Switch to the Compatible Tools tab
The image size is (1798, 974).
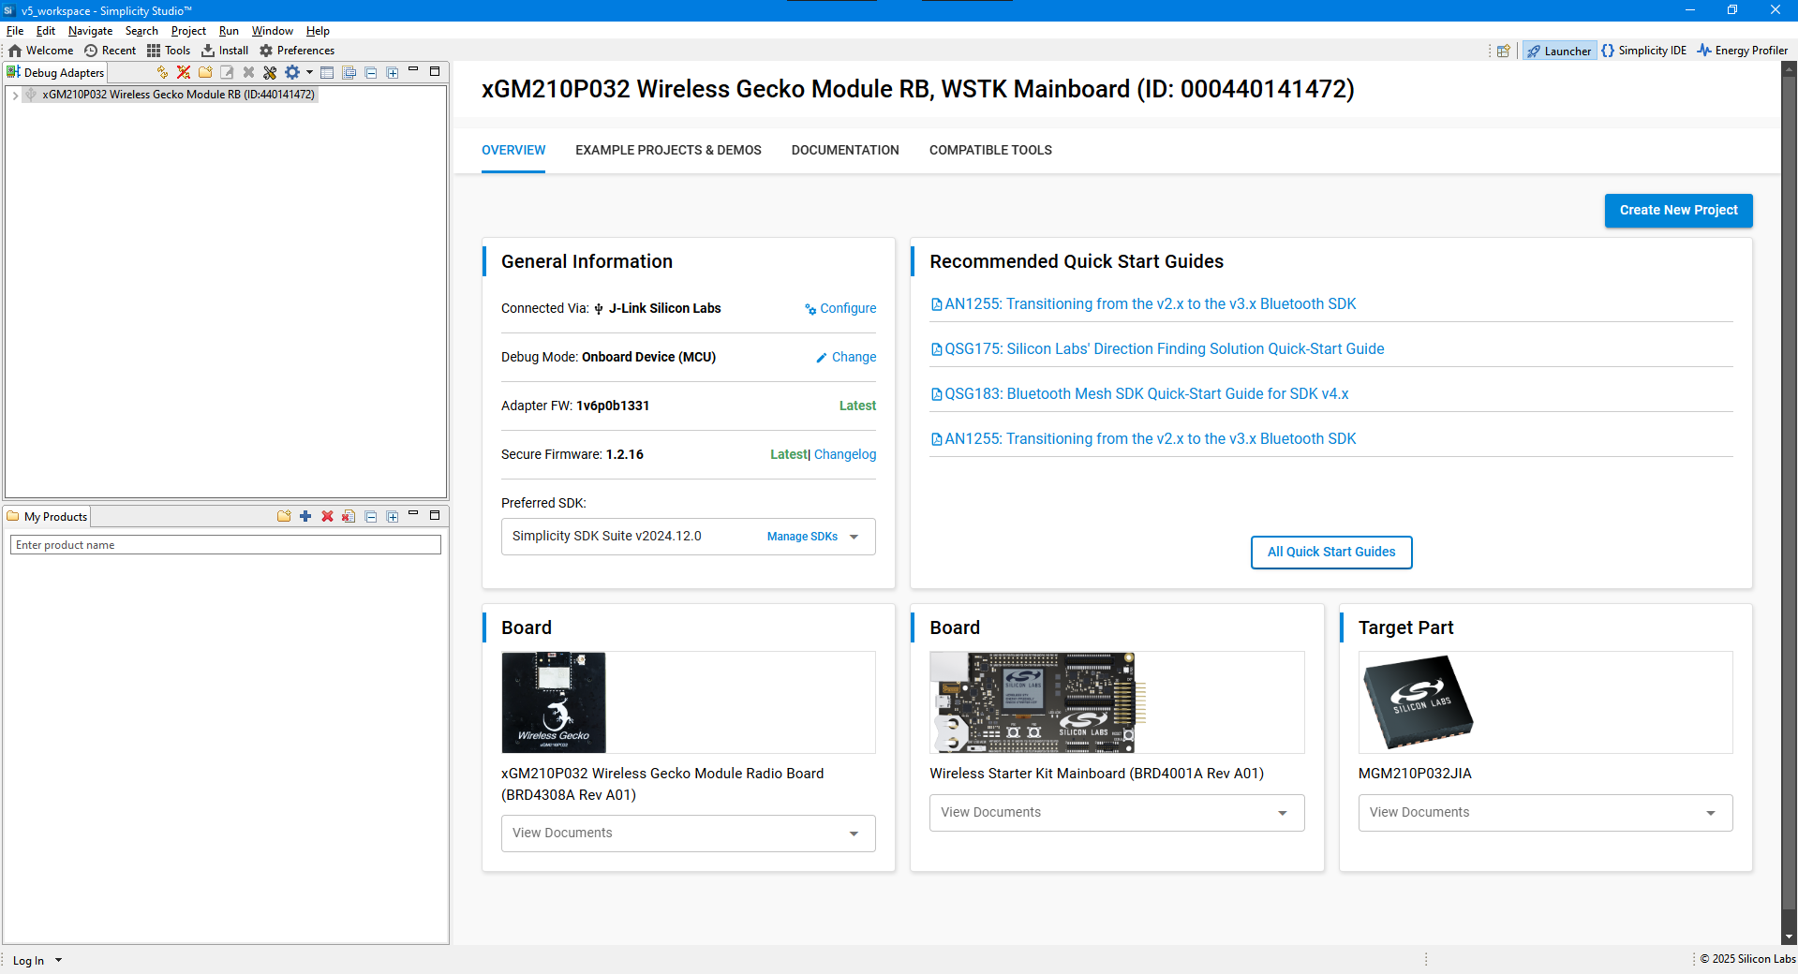tap(990, 150)
